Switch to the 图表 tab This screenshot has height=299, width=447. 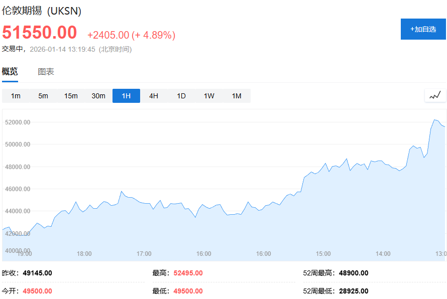click(x=46, y=72)
